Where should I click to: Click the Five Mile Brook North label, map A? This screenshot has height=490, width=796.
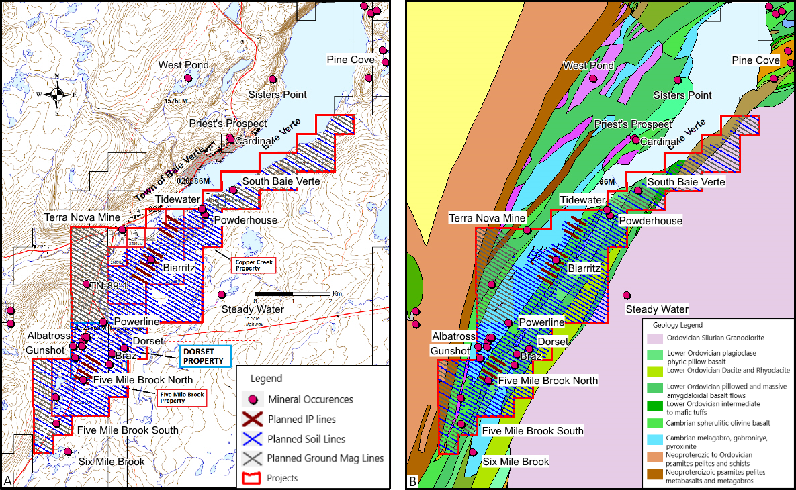[143, 380]
